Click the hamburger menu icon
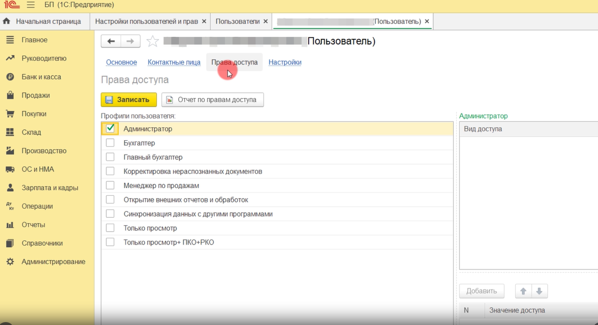Image resolution: width=598 pixels, height=325 pixels. (30, 5)
